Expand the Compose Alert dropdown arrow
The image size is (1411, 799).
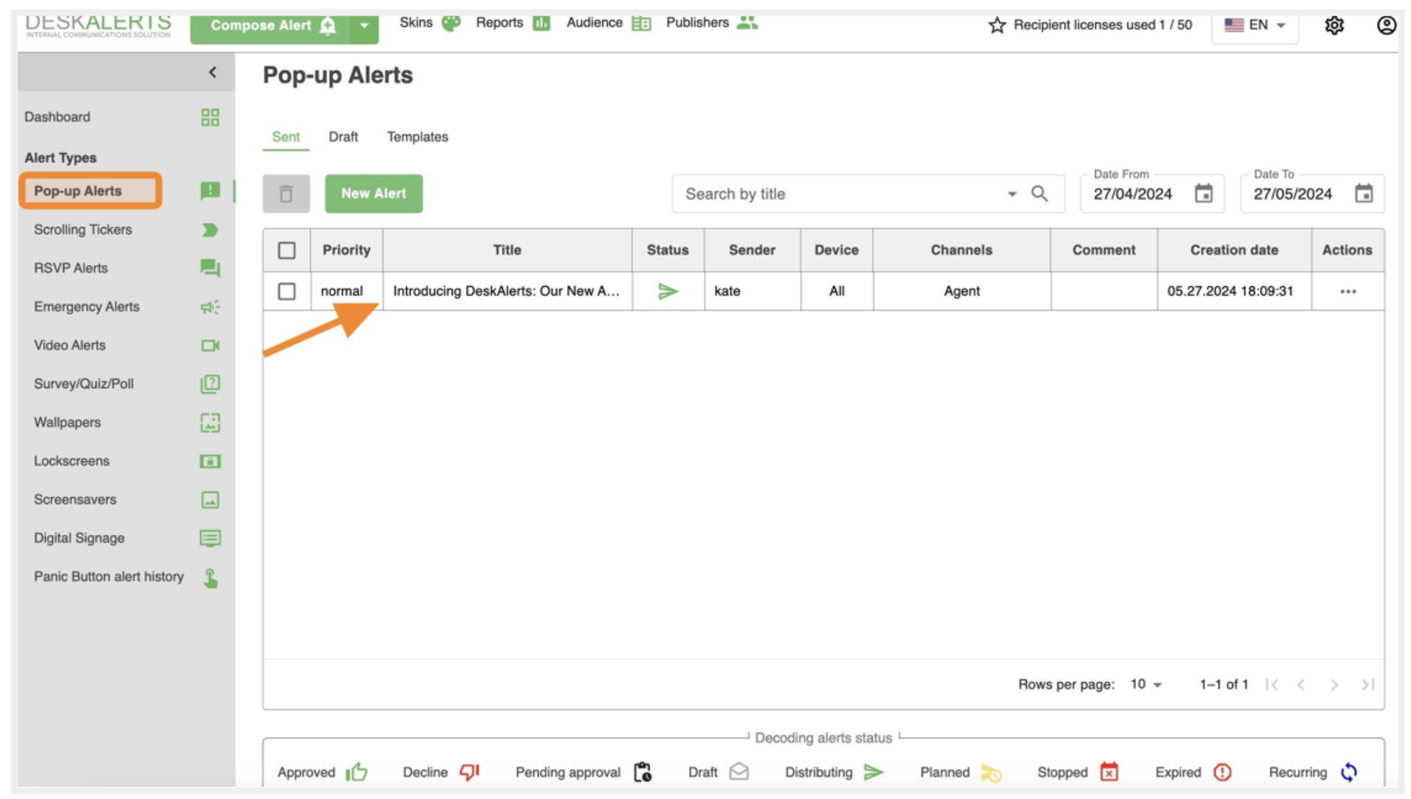click(x=364, y=26)
